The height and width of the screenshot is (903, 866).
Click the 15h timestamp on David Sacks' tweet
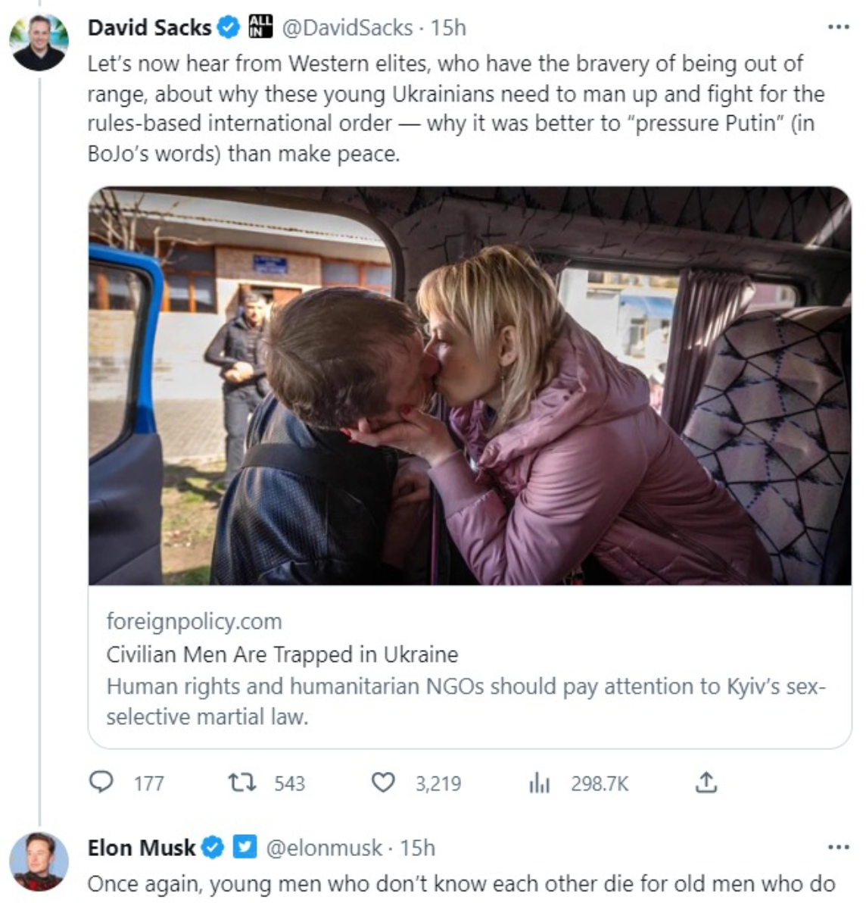[449, 28]
